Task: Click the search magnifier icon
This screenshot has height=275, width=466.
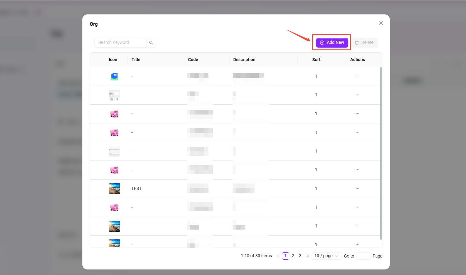Action: click(151, 43)
